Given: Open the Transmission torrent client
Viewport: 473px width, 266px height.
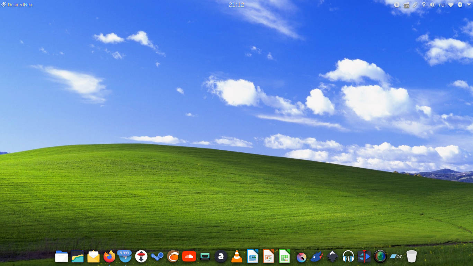Looking at the screenshot, I should (141, 257).
